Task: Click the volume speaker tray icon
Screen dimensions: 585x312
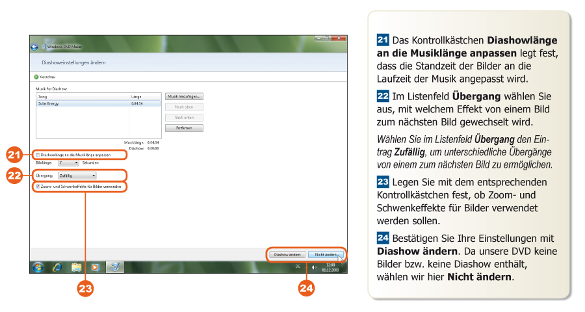Action: coord(314,267)
